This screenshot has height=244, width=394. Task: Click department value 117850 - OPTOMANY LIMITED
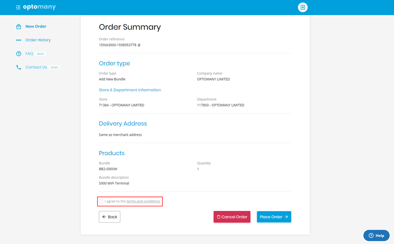[221, 105]
